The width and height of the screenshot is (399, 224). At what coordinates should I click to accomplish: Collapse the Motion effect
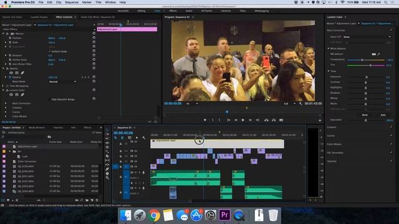[x=3, y=34]
